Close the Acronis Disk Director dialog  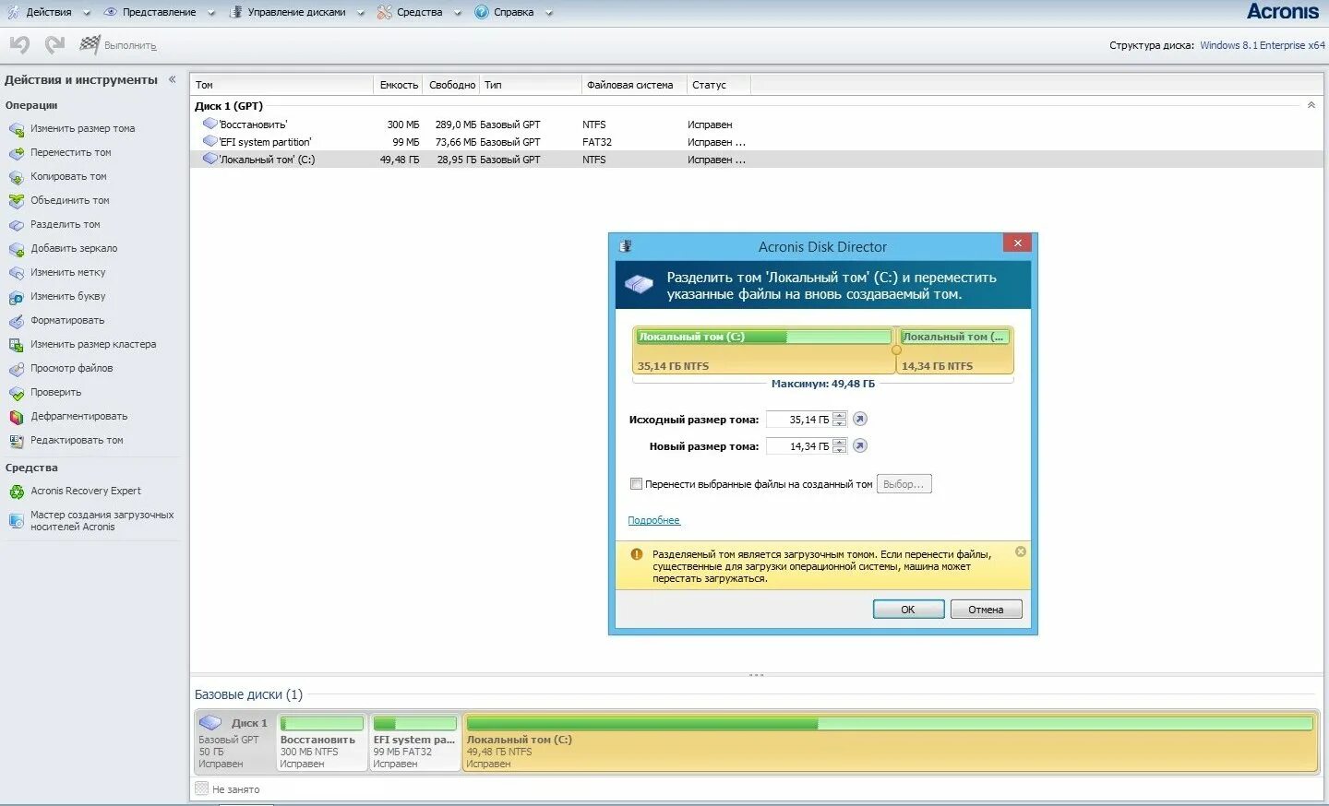[x=1017, y=243]
